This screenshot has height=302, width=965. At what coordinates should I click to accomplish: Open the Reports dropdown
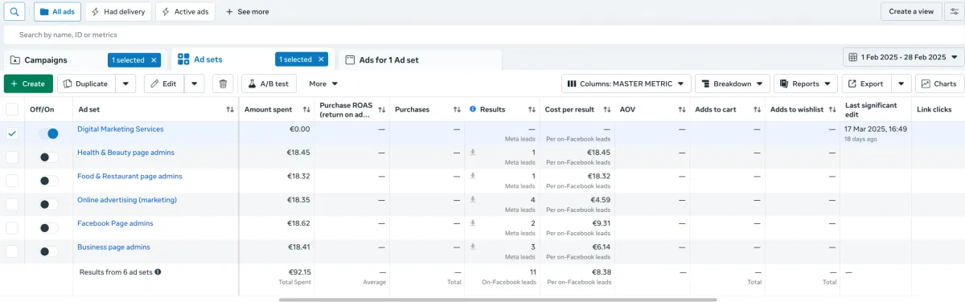(x=806, y=84)
